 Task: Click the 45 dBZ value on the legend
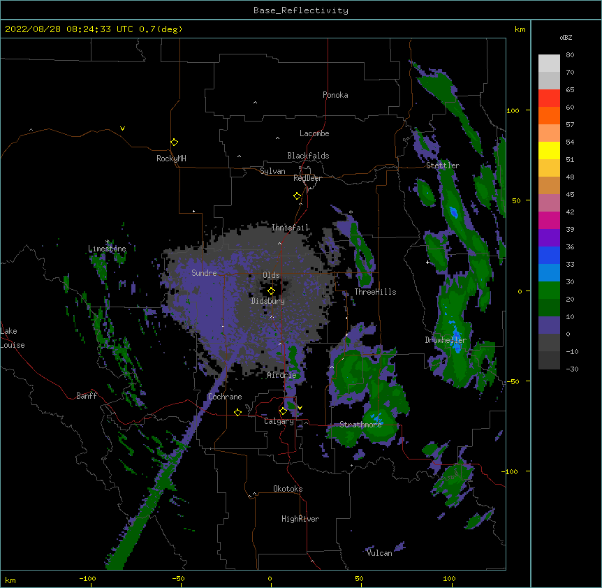coord(570,195)
